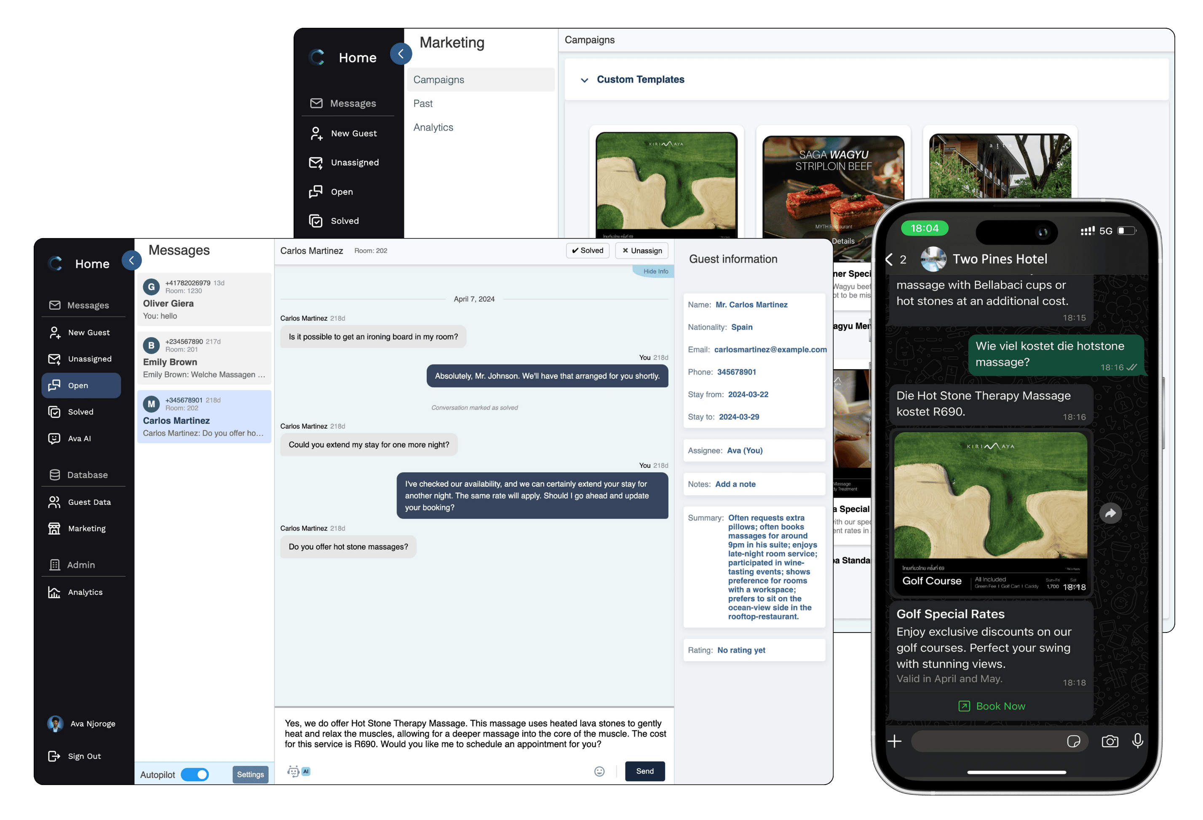This screenshot has height=820, width=1203.
Task: Tap Two Pines Hotel profile picture
Action: click(933, 259)
